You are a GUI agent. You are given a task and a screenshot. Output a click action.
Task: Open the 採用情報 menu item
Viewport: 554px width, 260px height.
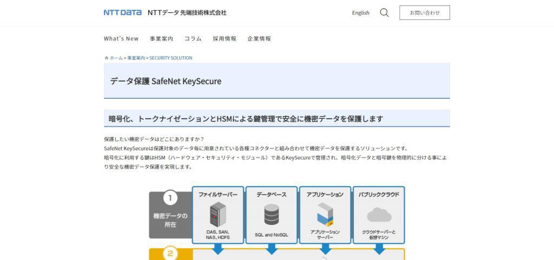pyautogui.click(x=225, y=39)
